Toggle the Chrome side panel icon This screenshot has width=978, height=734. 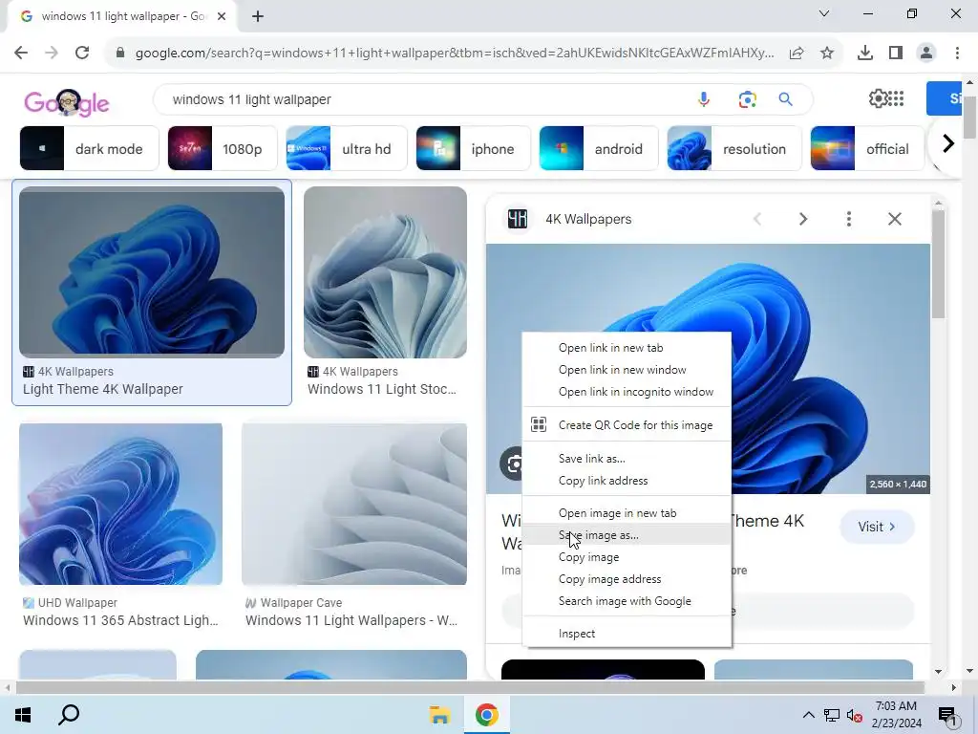pyautogui.click(x=896, y=54)
